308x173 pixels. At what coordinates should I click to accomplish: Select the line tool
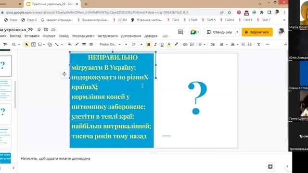(57, 45)
